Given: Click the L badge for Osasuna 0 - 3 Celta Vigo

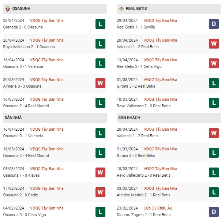Looking at the screenshot, I should (x=100, y=212).
